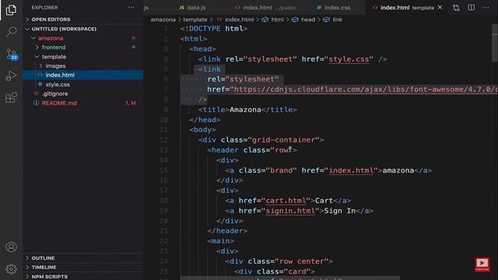This screenshot has height=280, width=498.
Task: Split the editor to the right
Action: coord(472,7)
